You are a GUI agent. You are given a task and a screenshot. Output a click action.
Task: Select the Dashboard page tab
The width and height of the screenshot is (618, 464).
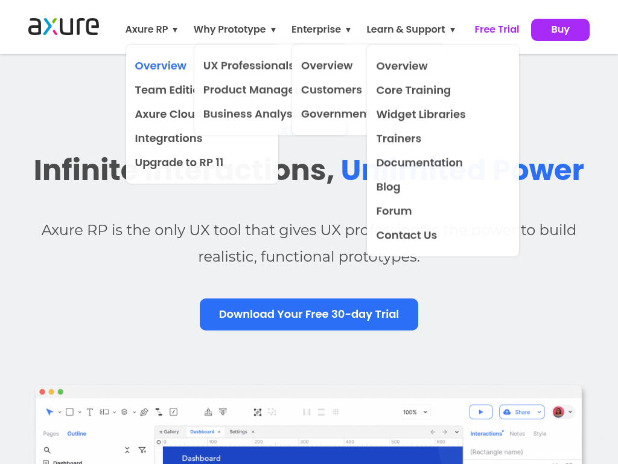pyautogui.click(x=202, y=431)
